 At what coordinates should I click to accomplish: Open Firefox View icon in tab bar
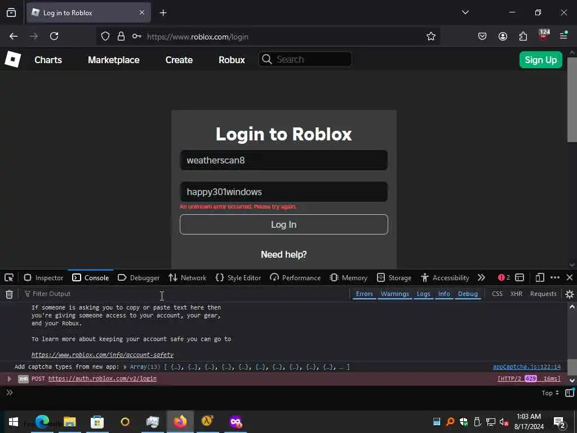click(11, 12)
